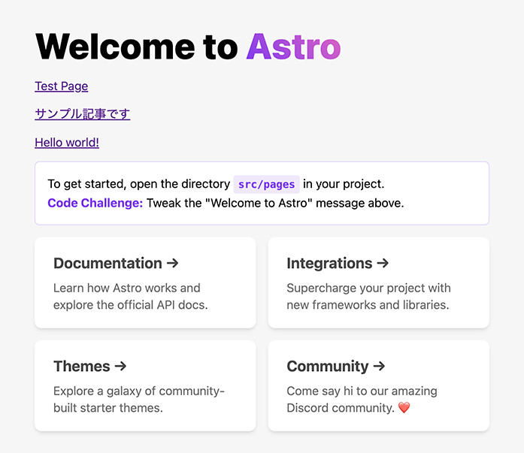Click 'Come say hi to our amazing' text
This screenshot has width=524, height=453.
click(x=362, y=391)
